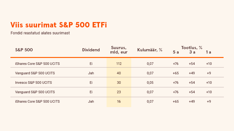The width and height of the screenshot is (234, 131).
Task: Click the expense ratio value 0,05
Action: point(150,83)
